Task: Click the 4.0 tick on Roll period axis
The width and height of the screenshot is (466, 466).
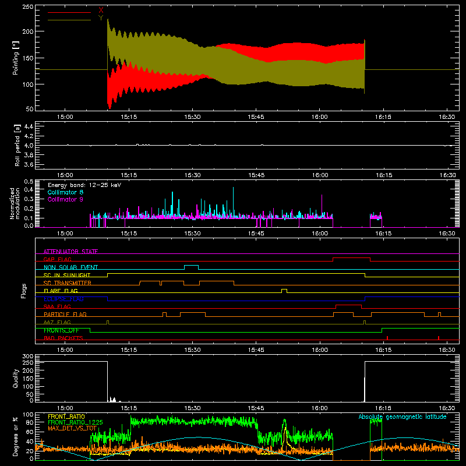Action: [29, 146]
